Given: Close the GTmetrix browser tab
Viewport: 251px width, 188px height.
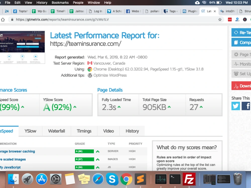Looking at the screenshot, I should (x=215, y=11).
